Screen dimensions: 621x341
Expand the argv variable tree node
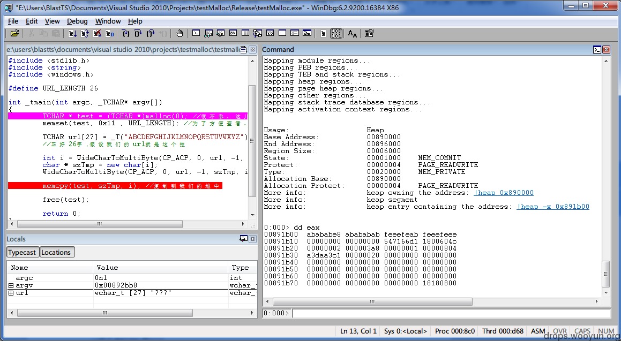[11, 285]
